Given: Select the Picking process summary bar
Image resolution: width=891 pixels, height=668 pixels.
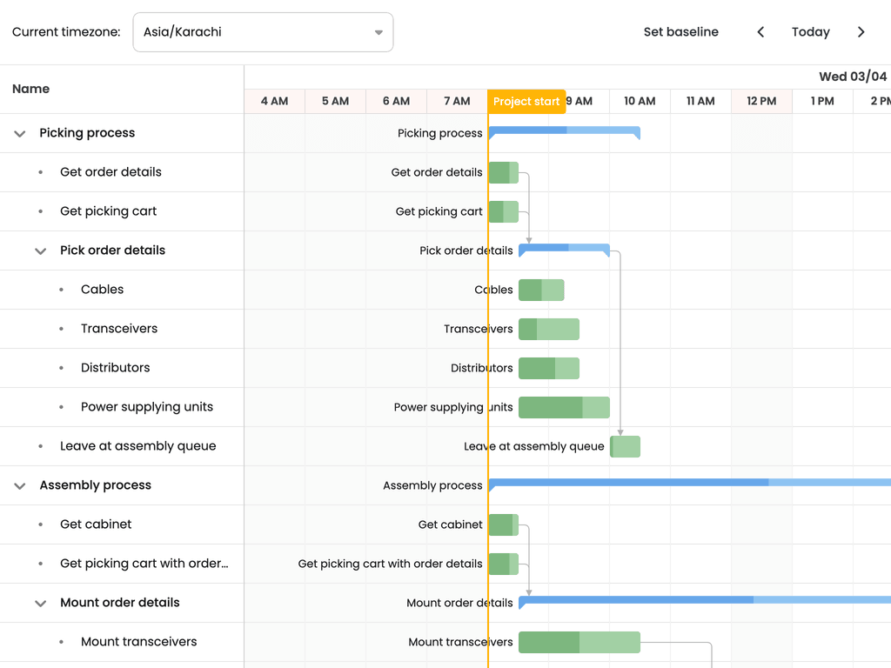Looking at the screenshot, I should click(x=564, y=132).
